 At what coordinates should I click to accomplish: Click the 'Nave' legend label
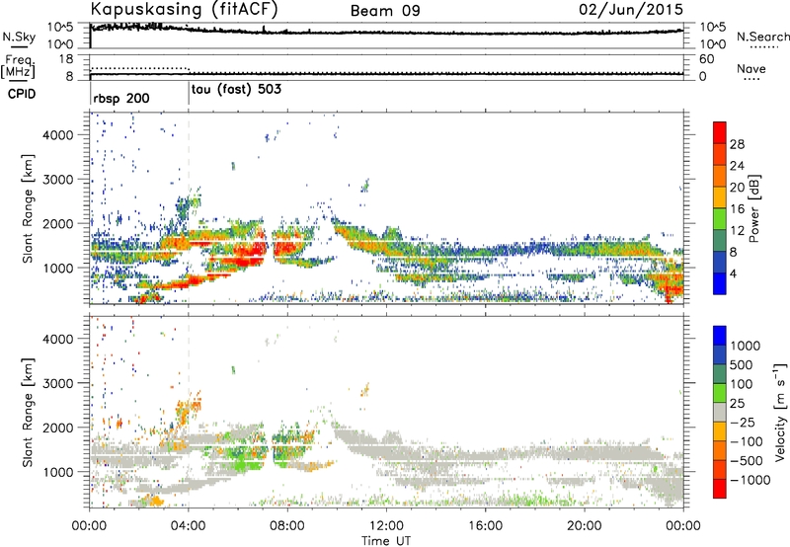coord(751,68)
